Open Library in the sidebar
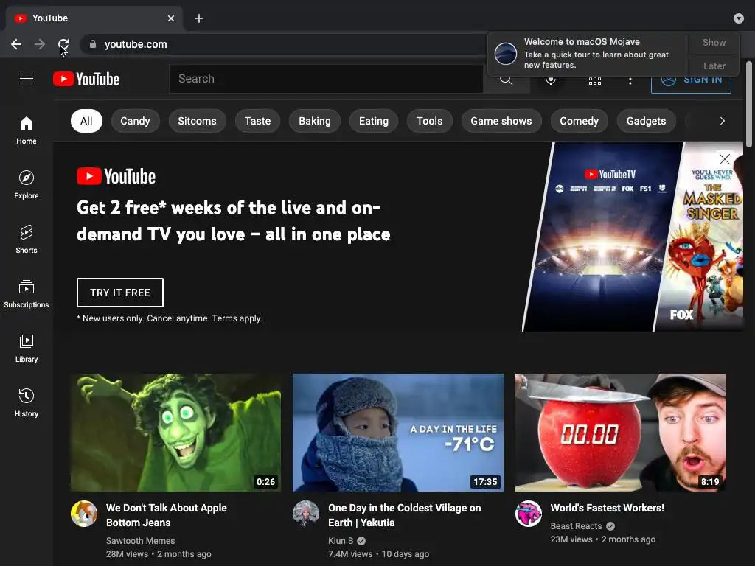Screen dimensions: 755x566 click(27, 348)
